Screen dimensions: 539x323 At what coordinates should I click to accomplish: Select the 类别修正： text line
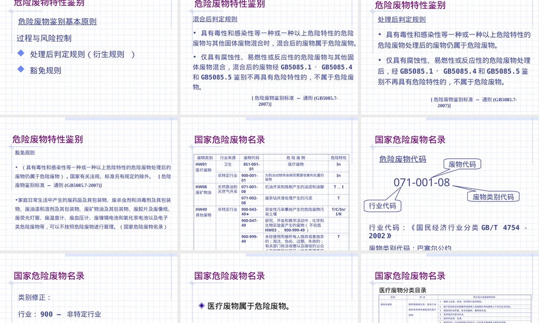click(34, 298)
